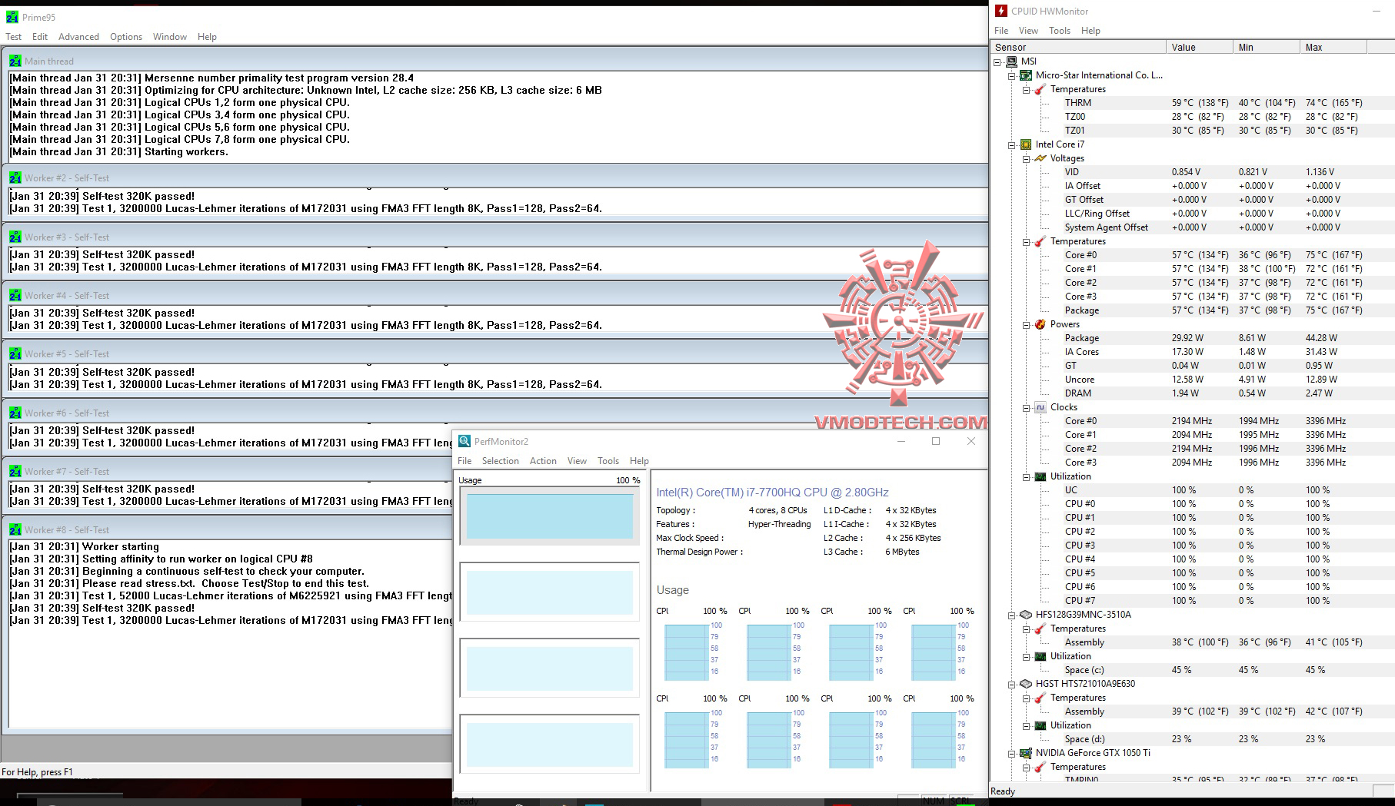Select the second PerfMonitor2 graph panel
Viewport: 1395px width, 806px height.
pos(549,592)
